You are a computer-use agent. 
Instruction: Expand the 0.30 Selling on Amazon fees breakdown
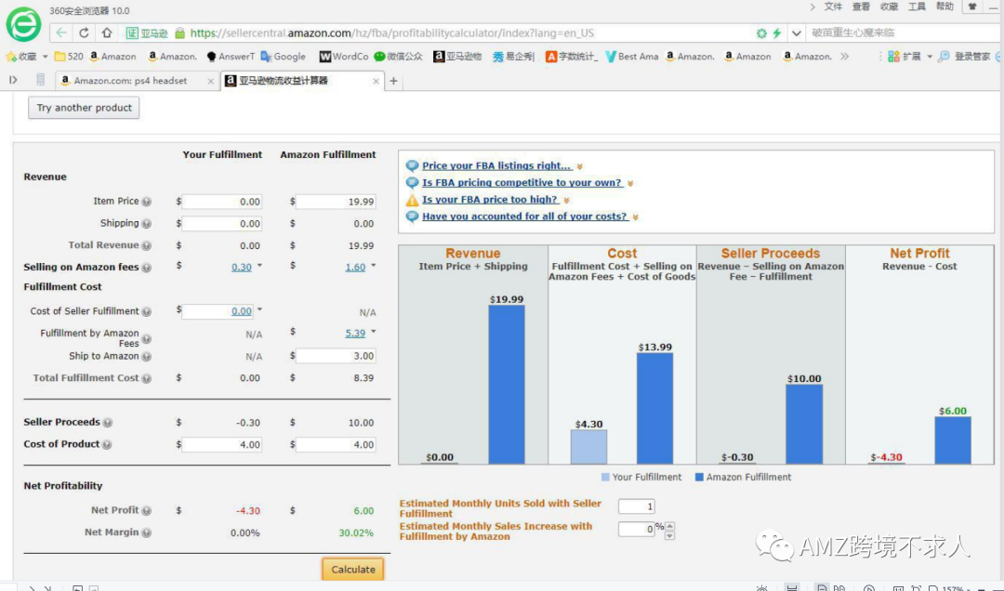tap(259, 265)
